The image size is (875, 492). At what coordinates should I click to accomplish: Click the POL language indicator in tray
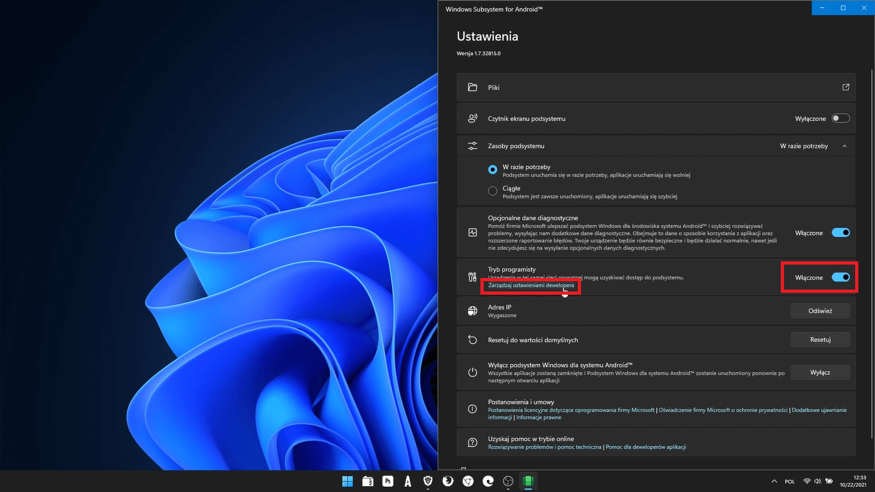(790, 481)
